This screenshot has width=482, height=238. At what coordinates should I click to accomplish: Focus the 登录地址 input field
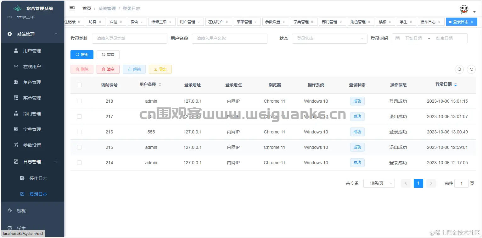(x=130, y=38)
